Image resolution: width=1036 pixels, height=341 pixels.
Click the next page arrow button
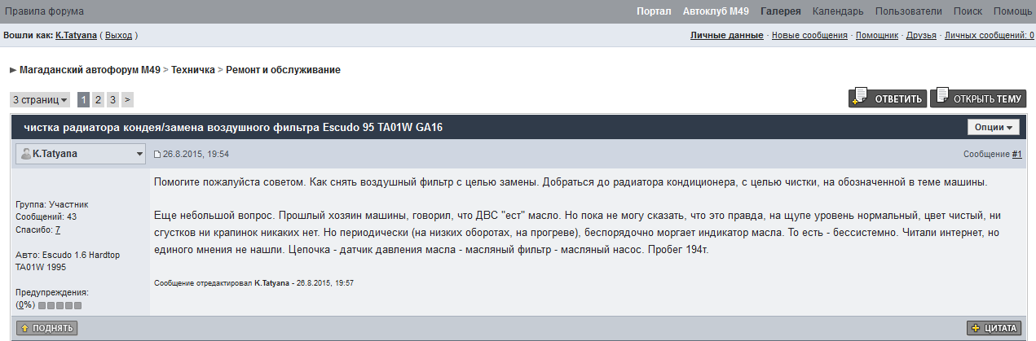click(x=127, y=100)
